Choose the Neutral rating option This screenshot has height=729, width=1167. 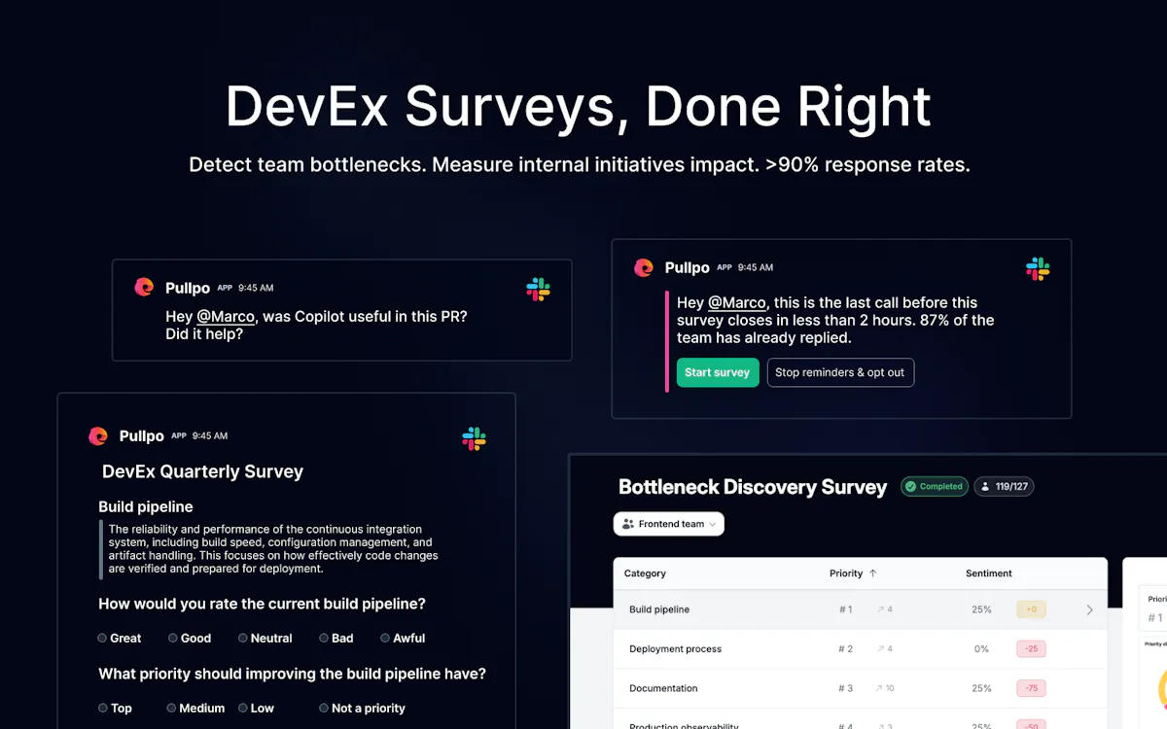pos(242,638)
